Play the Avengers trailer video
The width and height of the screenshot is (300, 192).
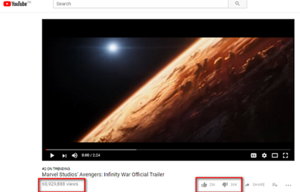point(52,155)
